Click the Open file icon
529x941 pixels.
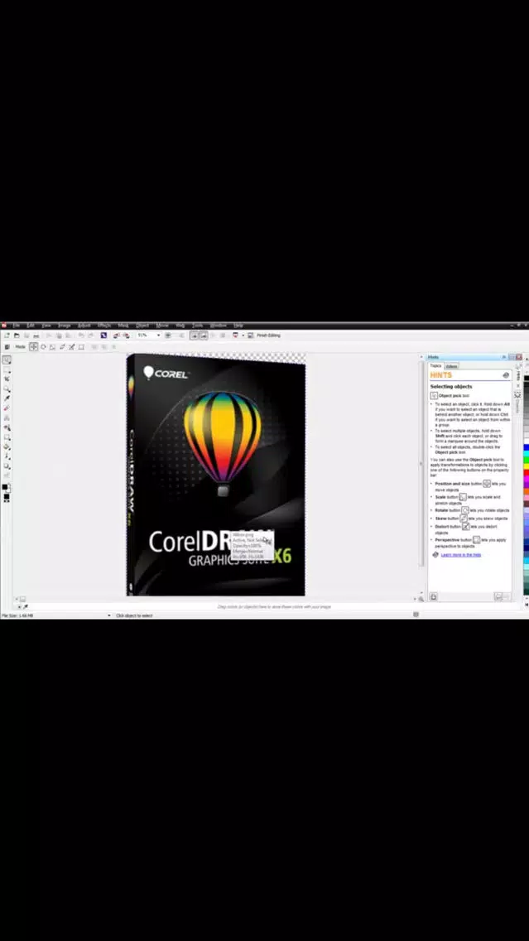pos(17,335)
